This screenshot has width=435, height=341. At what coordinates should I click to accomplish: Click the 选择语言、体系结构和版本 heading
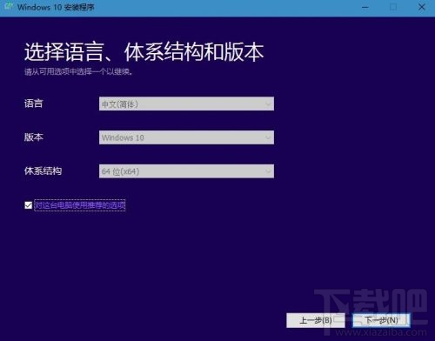point(144,52)
